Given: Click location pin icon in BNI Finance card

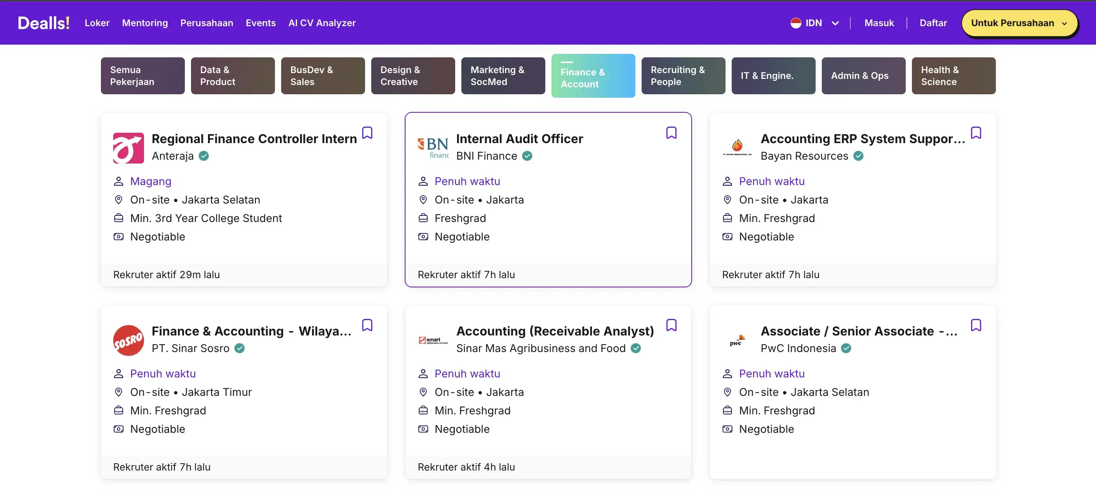Looking at the screenshot, I should [423, 200].
